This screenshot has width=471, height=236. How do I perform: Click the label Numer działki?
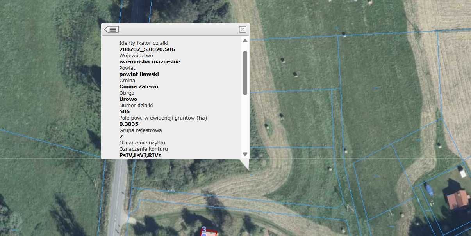tap(136, 106)
